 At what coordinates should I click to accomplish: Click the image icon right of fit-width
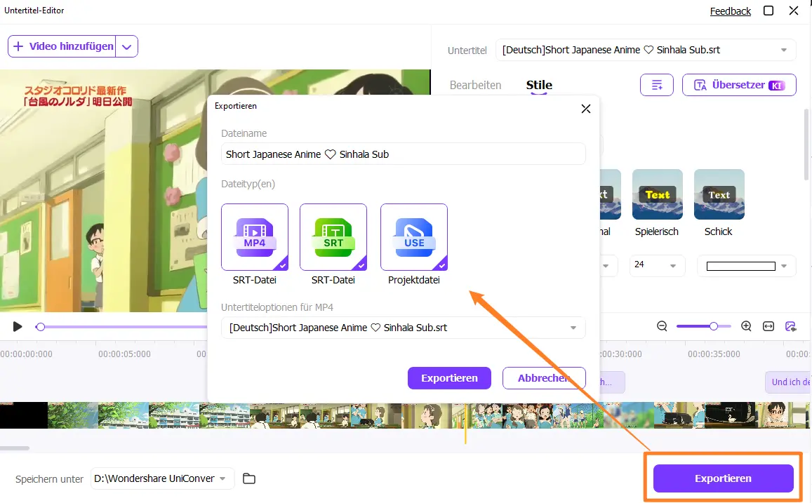[x=791, y=326]
